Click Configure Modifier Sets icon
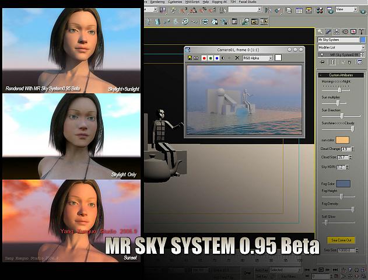The height and width of the screenshot is (280, 368). 360,62
